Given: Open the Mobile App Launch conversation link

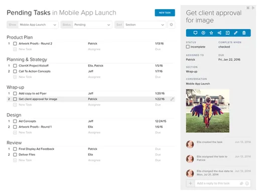Looking at the screenshot, I should click(198, 83).
